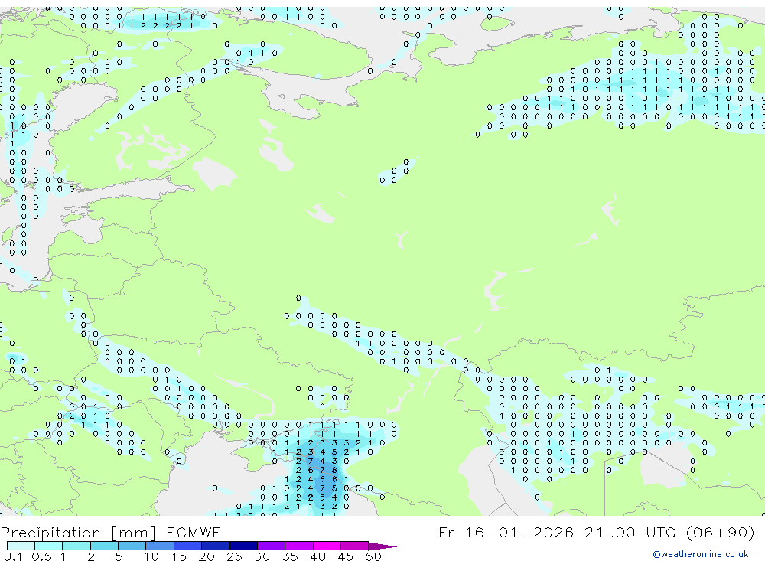Select the legend swatch between 15 and 20
The image size is (765, 561).
tap(187, 546)
